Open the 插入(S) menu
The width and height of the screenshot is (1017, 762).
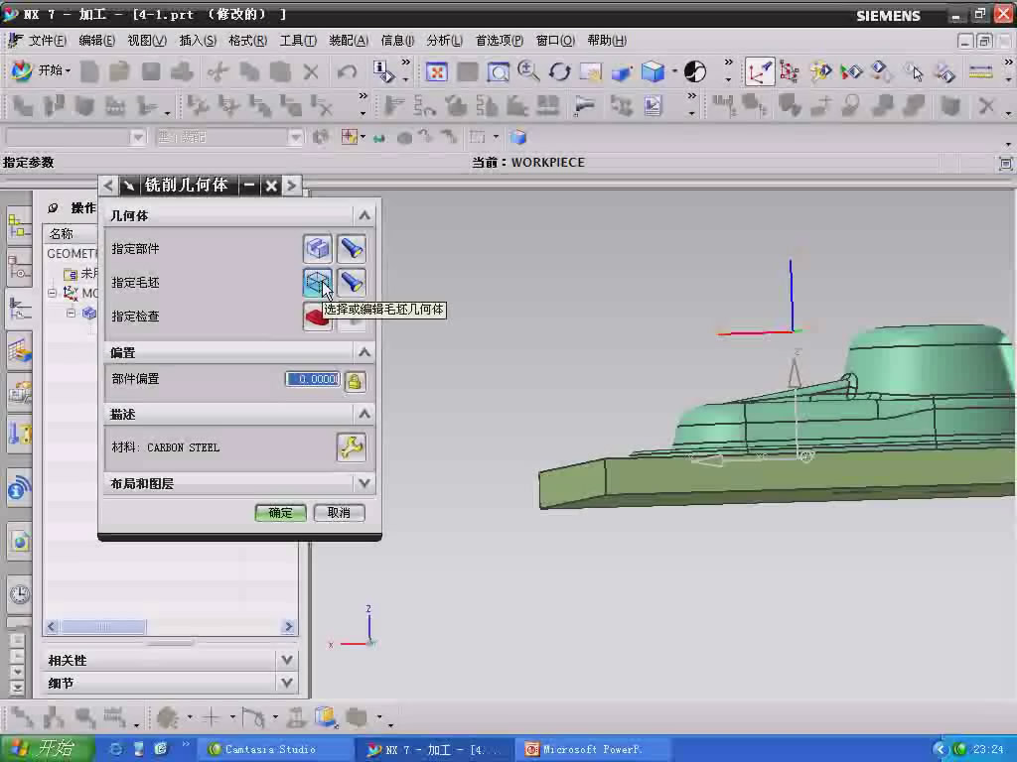pos(198,41)
